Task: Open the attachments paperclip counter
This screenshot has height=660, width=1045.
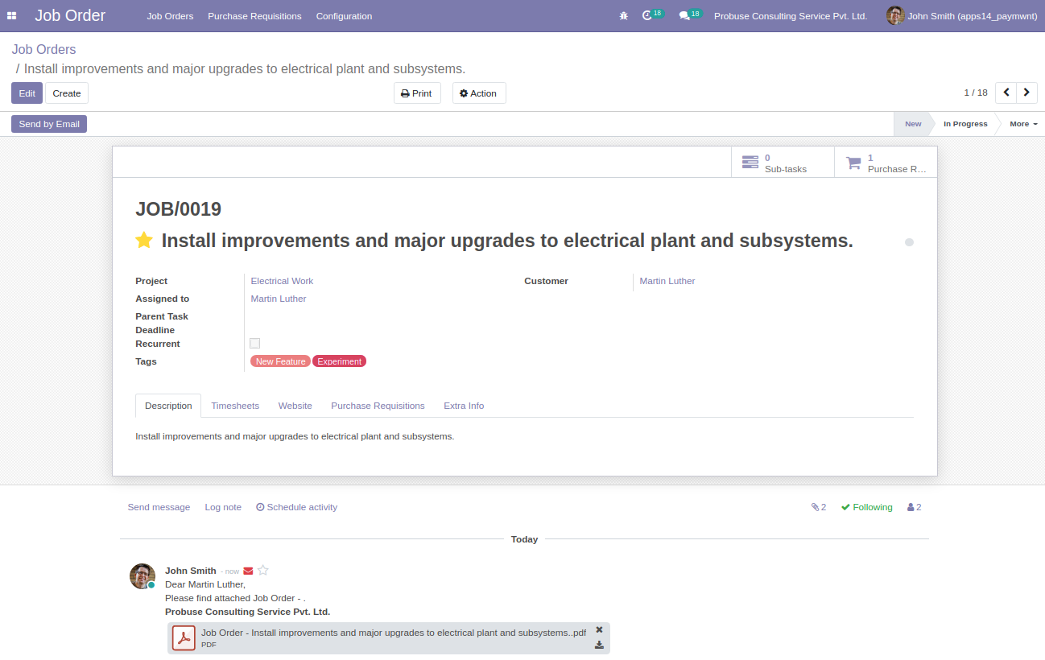Action: tap(819, 507)
